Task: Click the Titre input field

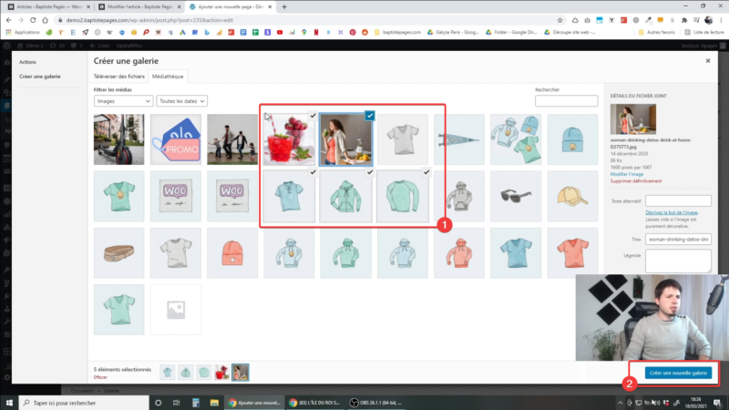Action: [x=678, y=240]
